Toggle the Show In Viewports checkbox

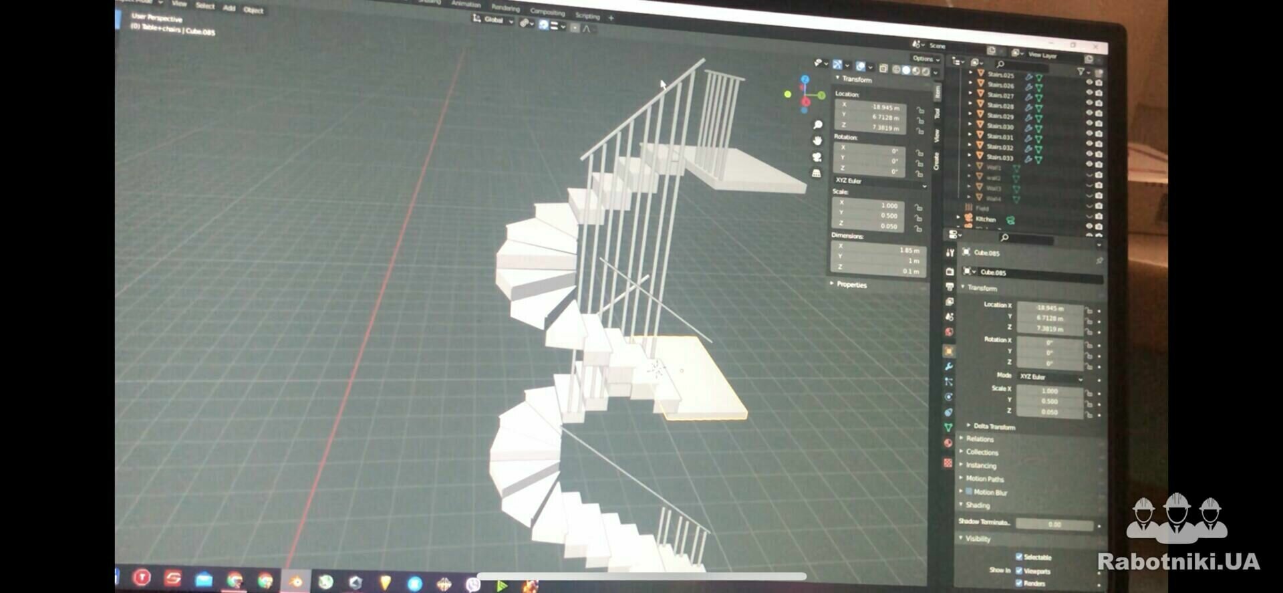[x=1019, y=570]
